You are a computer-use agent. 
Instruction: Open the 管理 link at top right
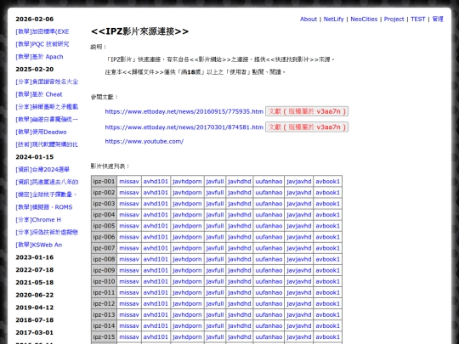[x=438, y=19]
